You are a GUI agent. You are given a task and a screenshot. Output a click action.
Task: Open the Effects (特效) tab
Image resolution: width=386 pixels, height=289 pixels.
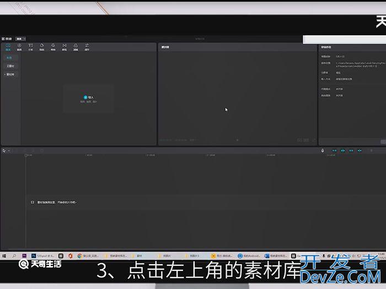(53, 47)
